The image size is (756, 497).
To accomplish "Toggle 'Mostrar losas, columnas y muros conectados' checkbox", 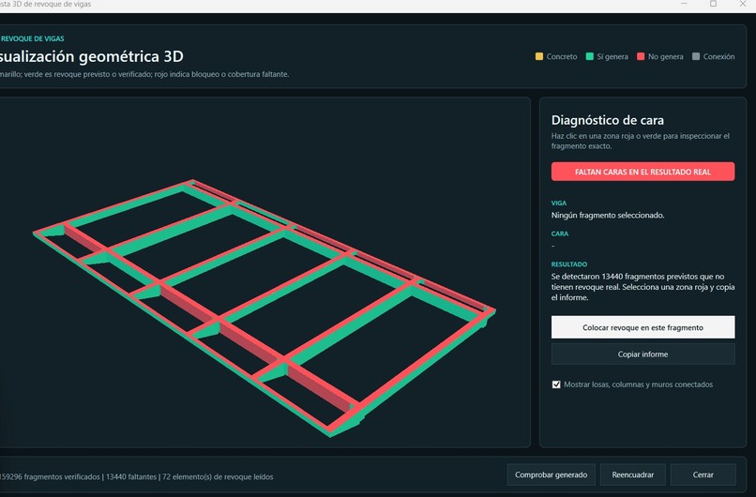I will [556, 384].
